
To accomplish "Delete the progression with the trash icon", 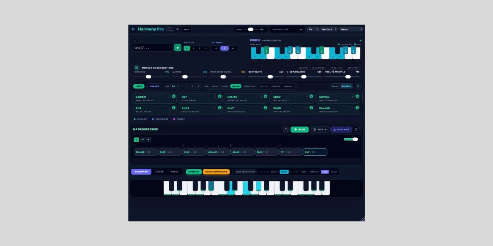I will coord(356,129).
